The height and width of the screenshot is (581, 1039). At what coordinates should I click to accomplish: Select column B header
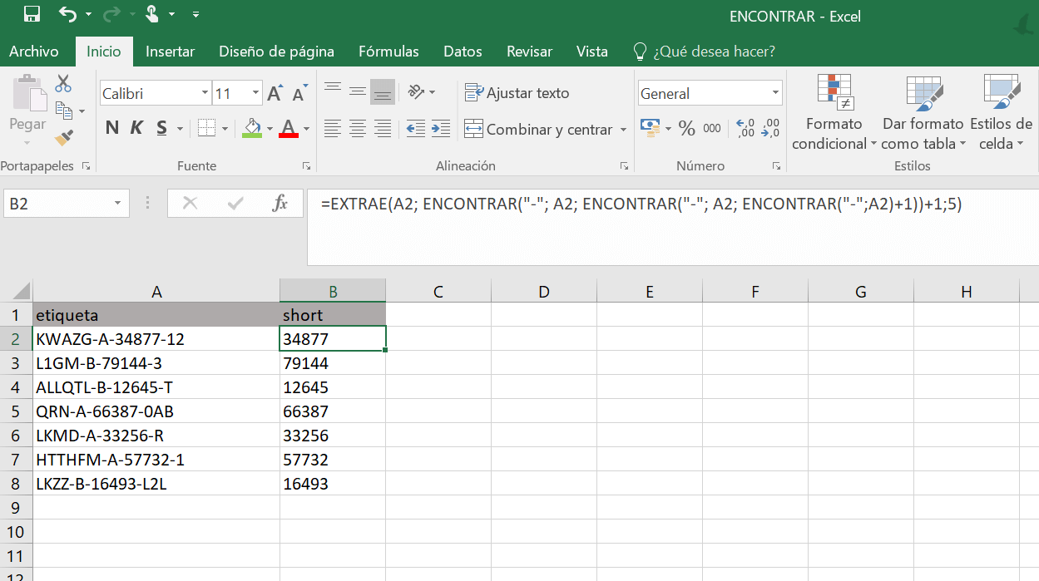click(x=333, y=291)
